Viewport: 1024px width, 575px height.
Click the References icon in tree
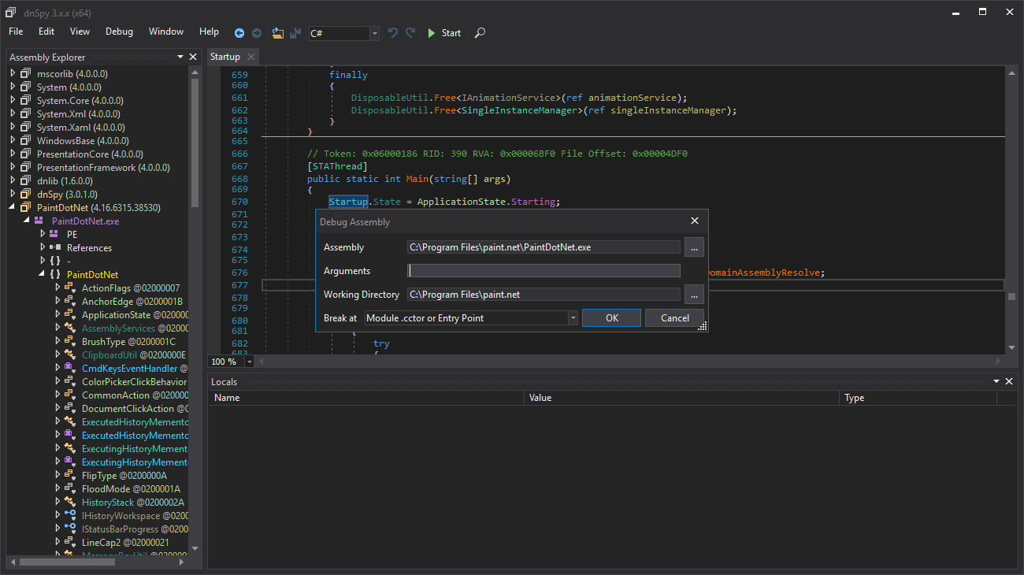(x=54, y=247)
